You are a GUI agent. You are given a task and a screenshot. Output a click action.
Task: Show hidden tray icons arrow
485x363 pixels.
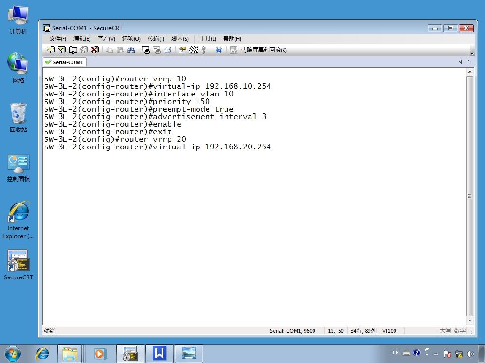point(436,354)
